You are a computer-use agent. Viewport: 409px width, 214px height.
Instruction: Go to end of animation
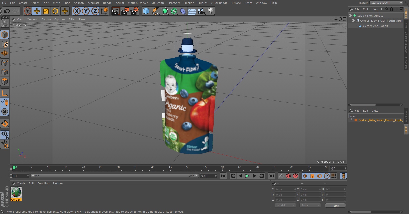coord(271,176)
